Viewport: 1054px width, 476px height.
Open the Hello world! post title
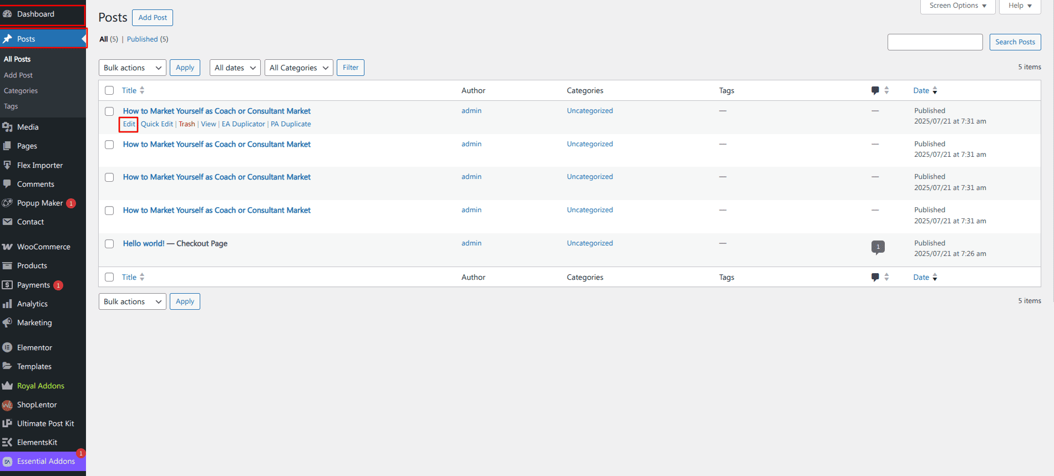tap(144, 243)
